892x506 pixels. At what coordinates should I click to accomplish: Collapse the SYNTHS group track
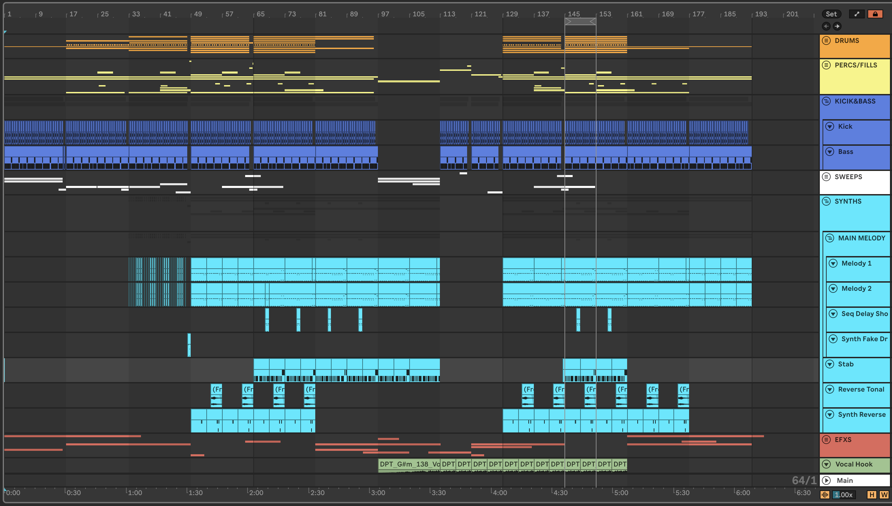[826, 201]
